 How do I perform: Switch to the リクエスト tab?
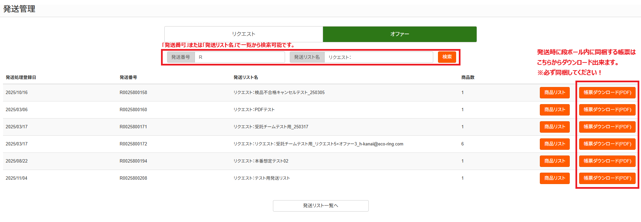(243, 34)
